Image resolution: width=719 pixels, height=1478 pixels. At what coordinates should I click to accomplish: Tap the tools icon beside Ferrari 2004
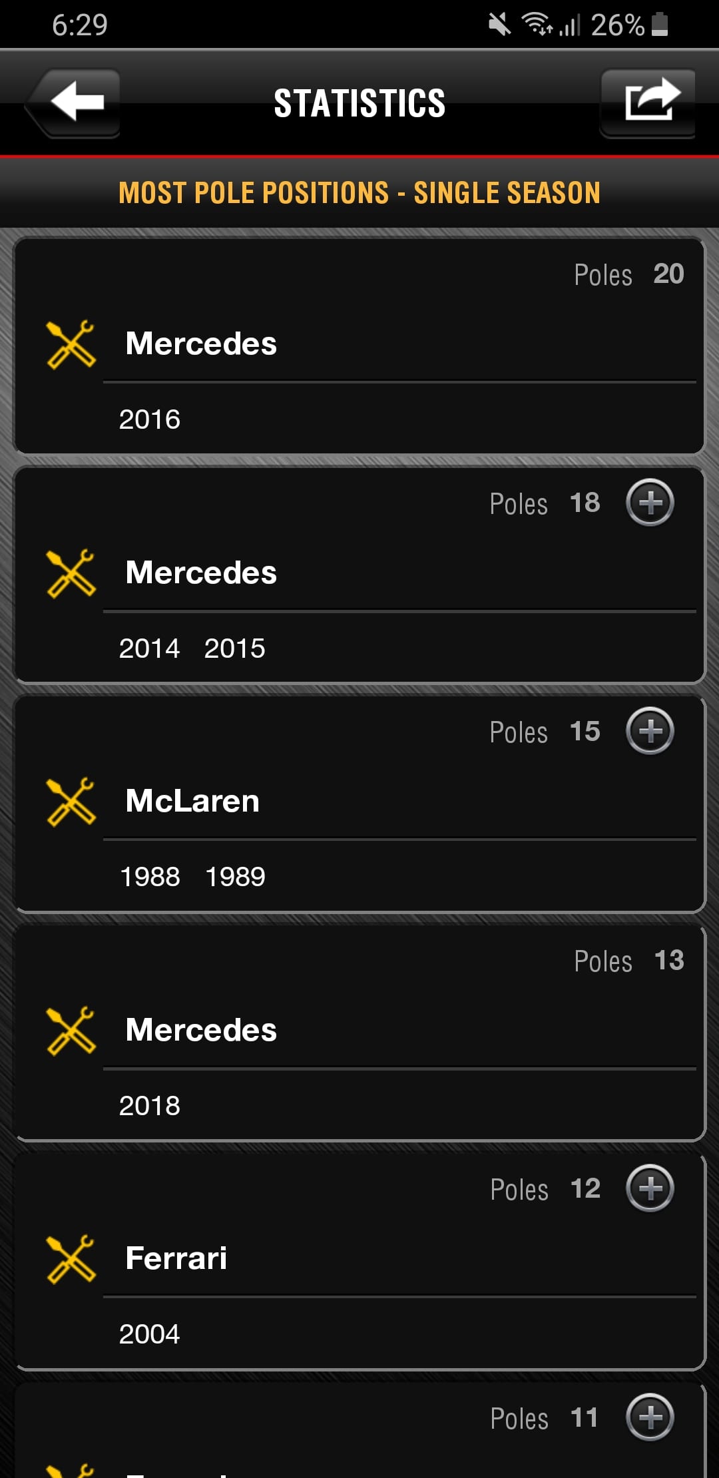click(71, 1259)
